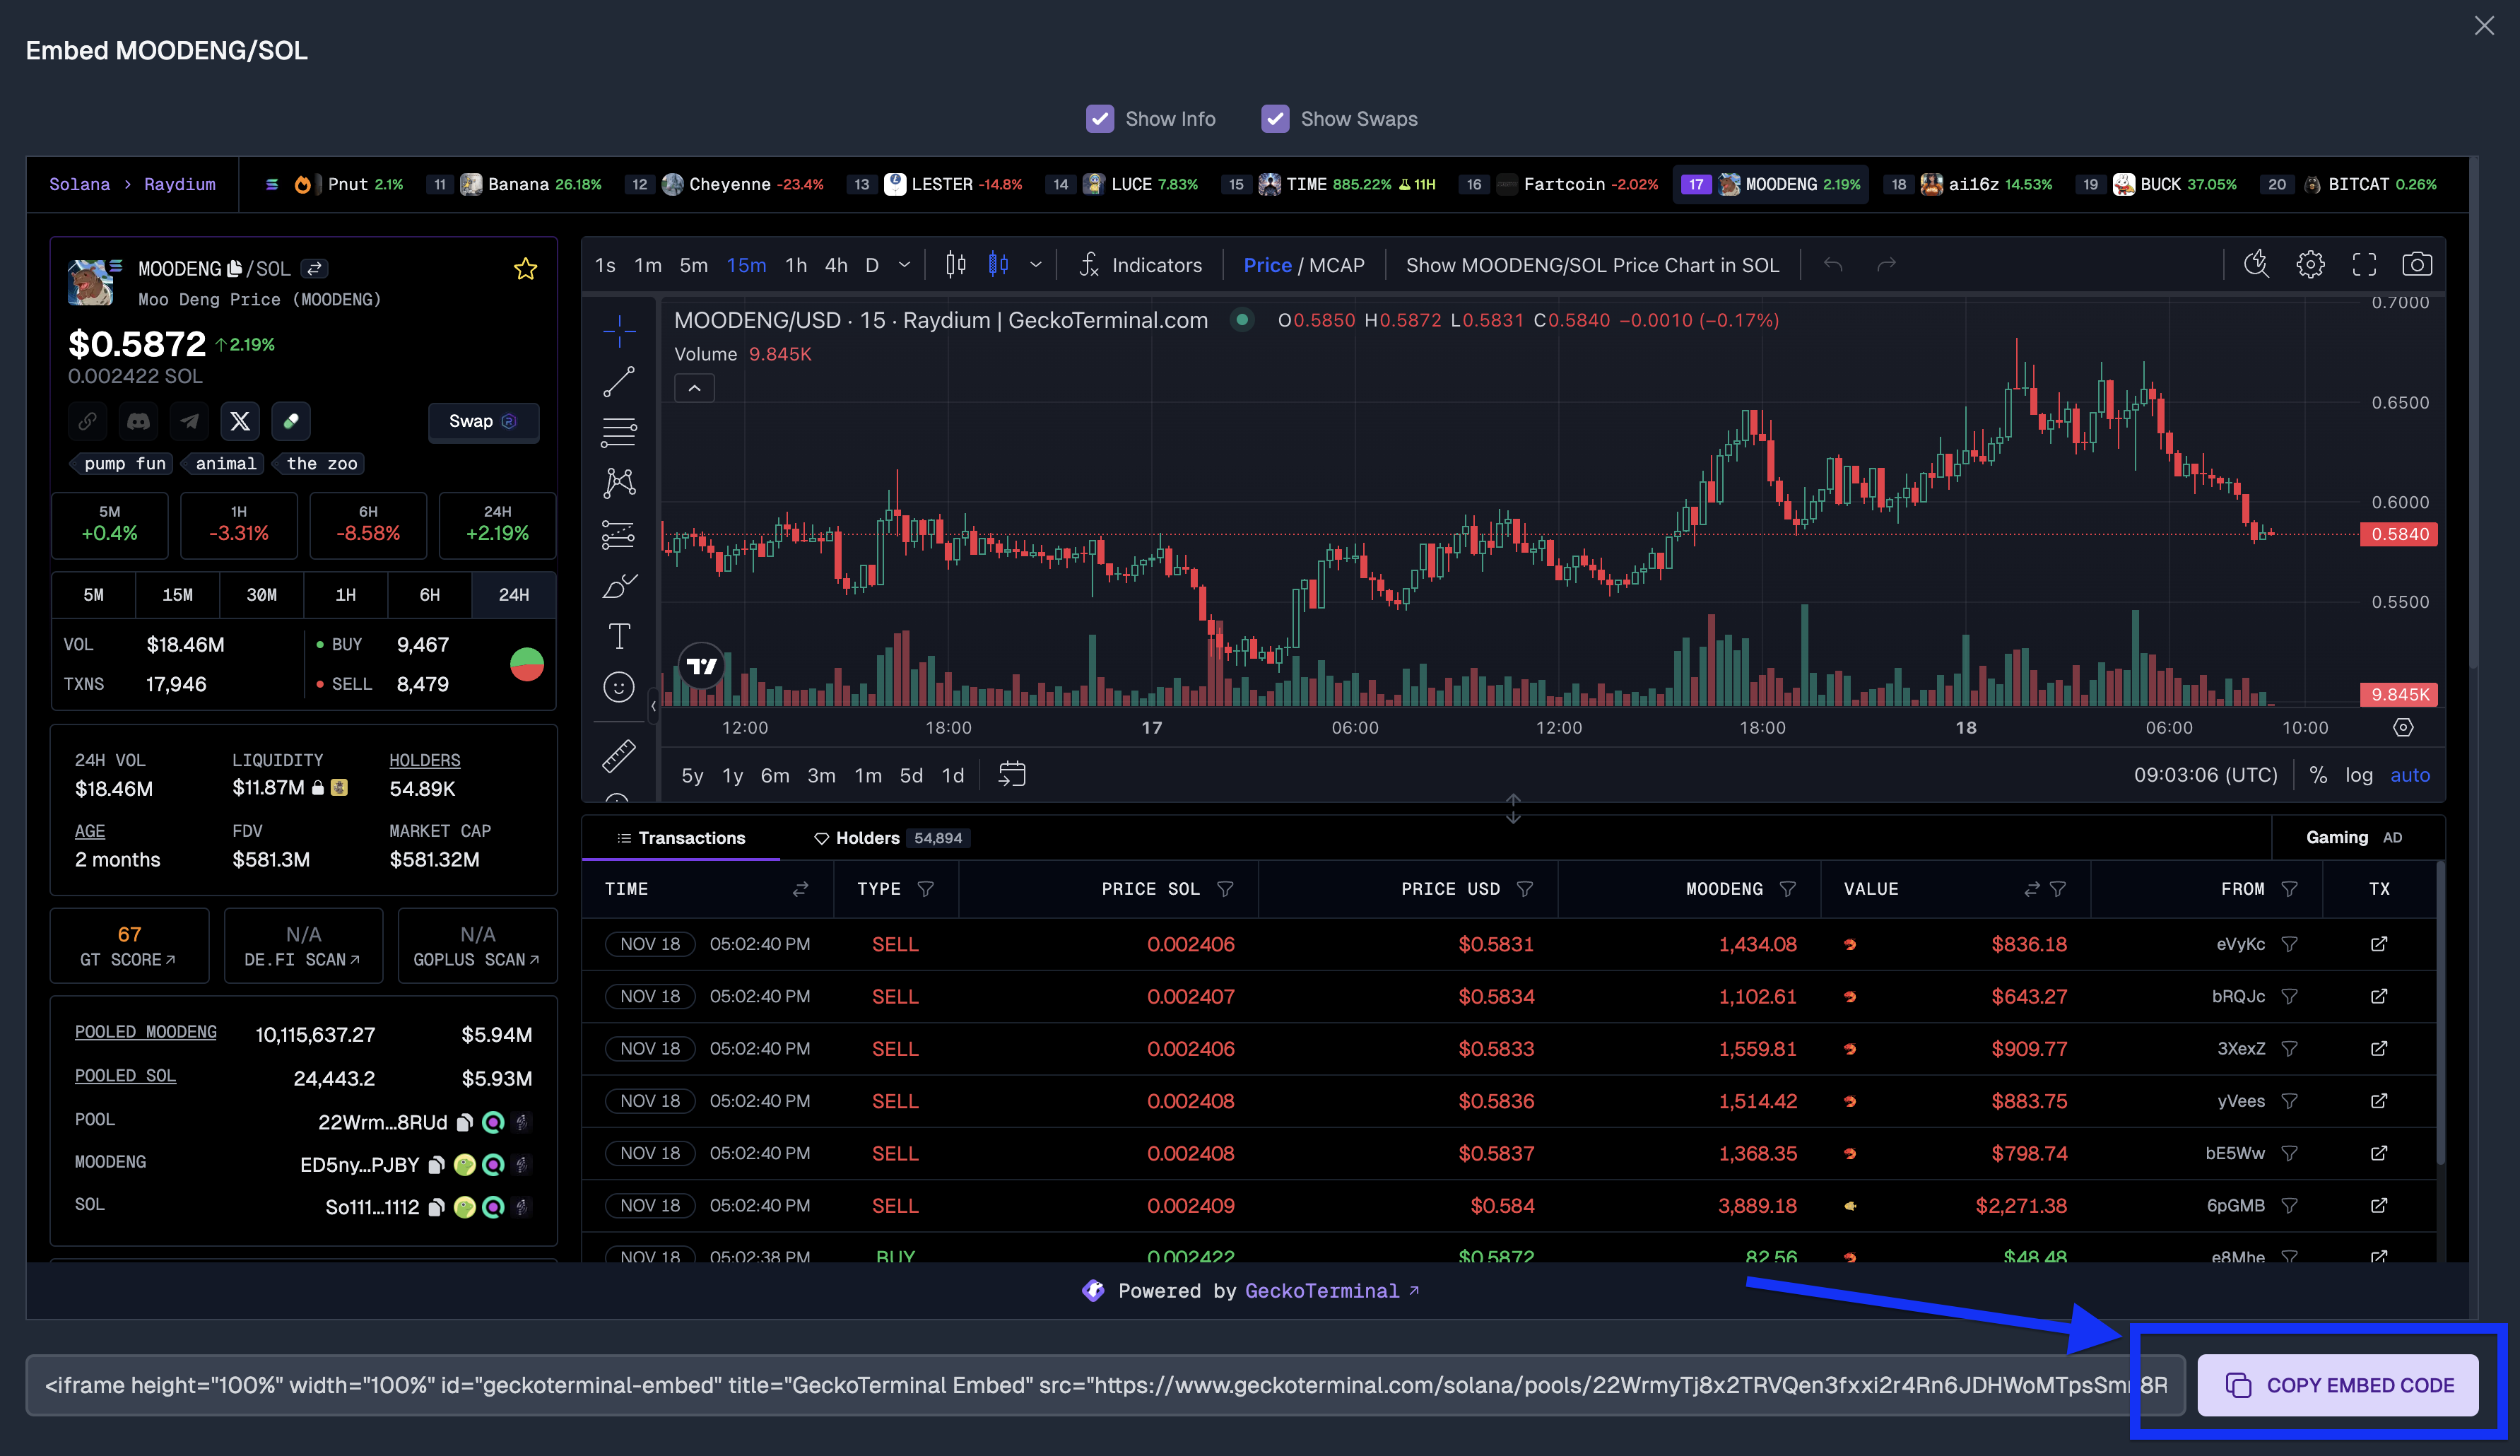Open the PRICE SOL column filter
The height and width of the screenshot is (1456, 2520).
[1225, 889]
